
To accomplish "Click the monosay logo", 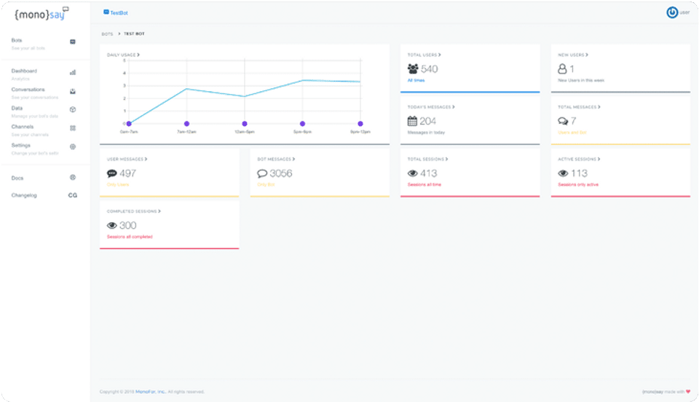I will click(x=42, y=14).
